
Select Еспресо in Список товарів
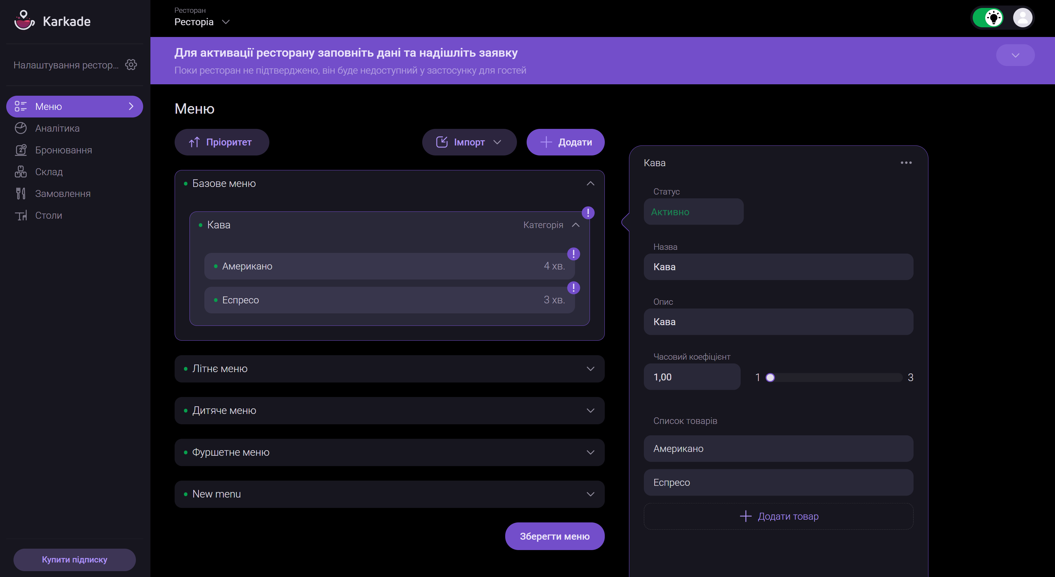[778, 482]
